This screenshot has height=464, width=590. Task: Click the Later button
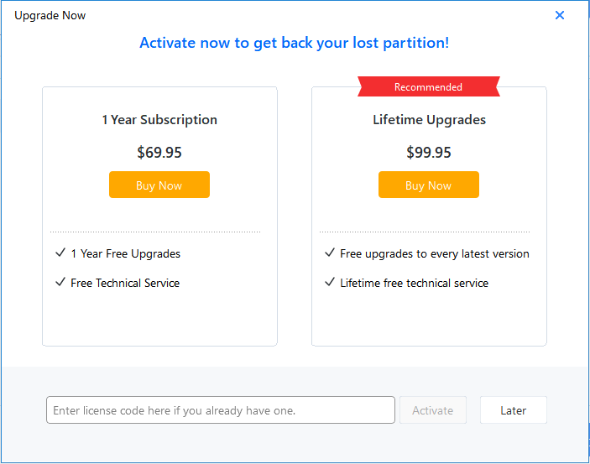tap(513, 410)
